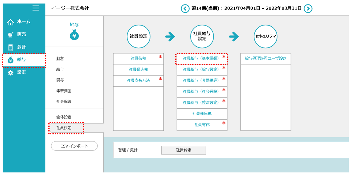The width and height of the screenshot is (350, 178).
Task: Open the 社員設定 tab
Action: 64,128
